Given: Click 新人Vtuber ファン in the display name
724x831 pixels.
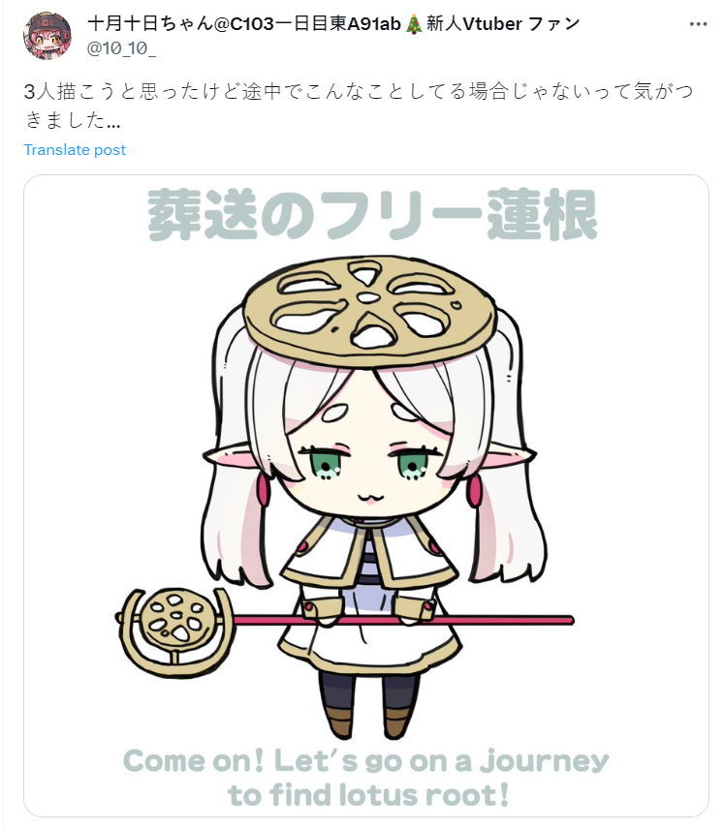Looking at the screenshot, I should point(503,24).
